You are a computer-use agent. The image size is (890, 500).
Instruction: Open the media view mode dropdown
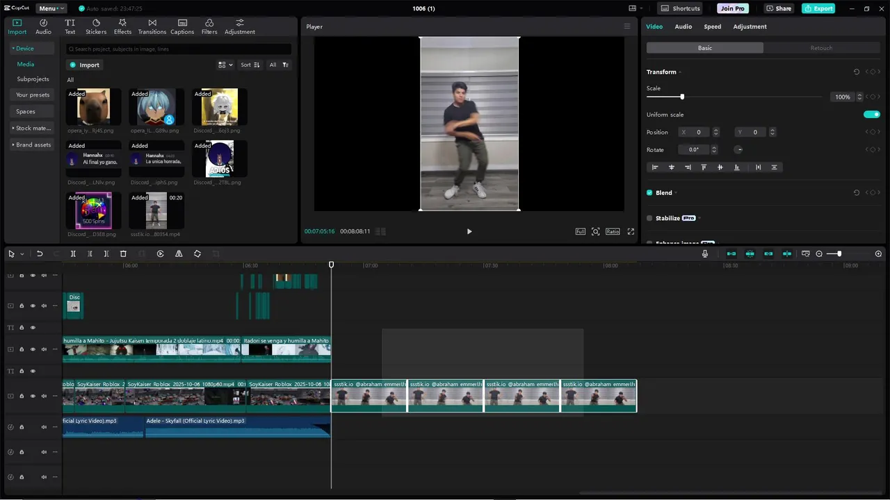click(x=226, y=65)
